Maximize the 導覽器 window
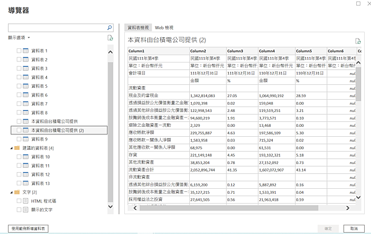 coord(358,3)
